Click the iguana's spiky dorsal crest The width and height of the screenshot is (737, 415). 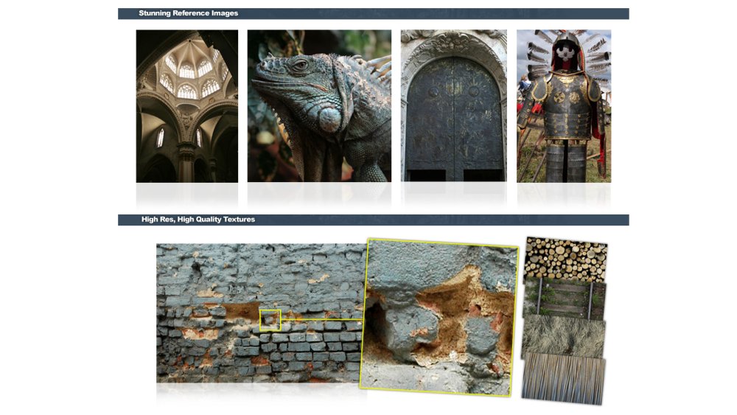click(371, 68)
